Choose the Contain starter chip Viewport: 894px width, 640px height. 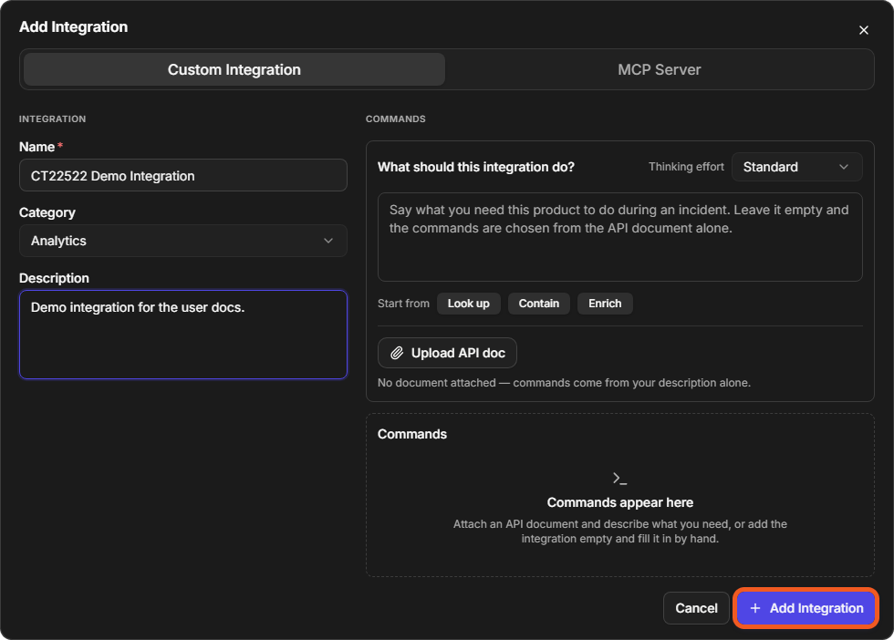pos(539,304)
